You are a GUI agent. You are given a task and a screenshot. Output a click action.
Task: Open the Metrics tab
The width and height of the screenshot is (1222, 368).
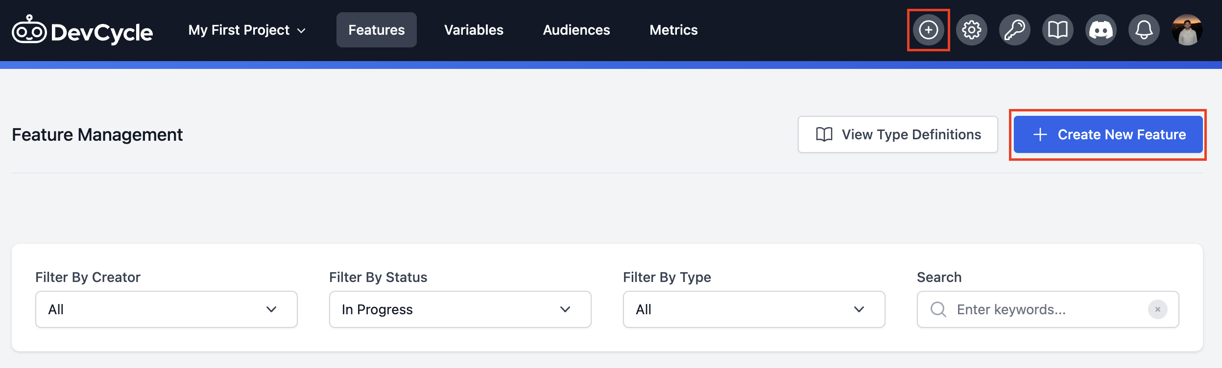point(673,30)
